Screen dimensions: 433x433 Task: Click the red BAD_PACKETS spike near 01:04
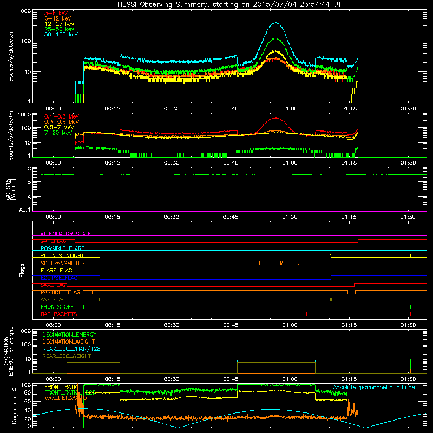pos(307,314)
